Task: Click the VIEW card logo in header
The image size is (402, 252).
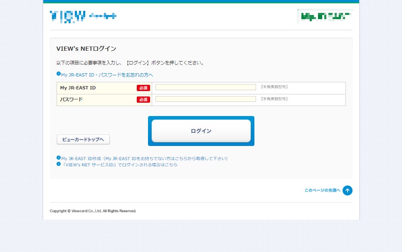Action: click(83, 17)
